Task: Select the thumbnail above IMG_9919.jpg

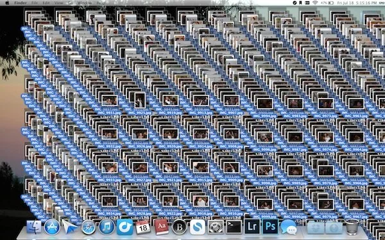Action: [171, 100]
